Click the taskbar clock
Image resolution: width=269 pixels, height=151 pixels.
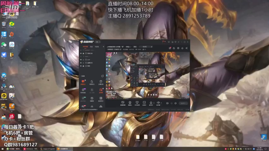[260, 149]
